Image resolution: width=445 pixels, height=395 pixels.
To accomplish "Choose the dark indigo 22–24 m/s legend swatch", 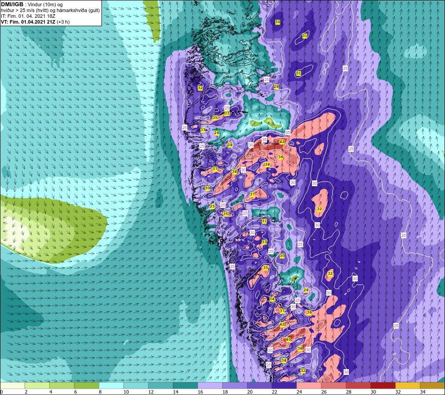I will [284, 386].
